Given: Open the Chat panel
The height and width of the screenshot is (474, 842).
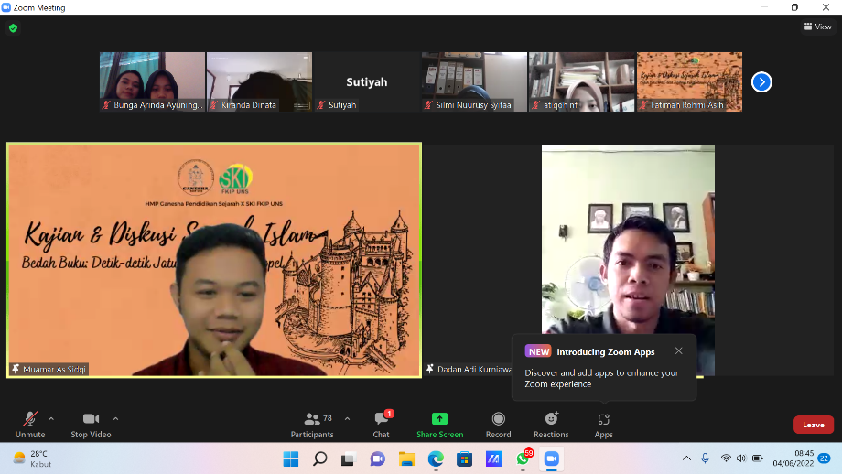Looking at the screenshot, I should pos(381,423).
